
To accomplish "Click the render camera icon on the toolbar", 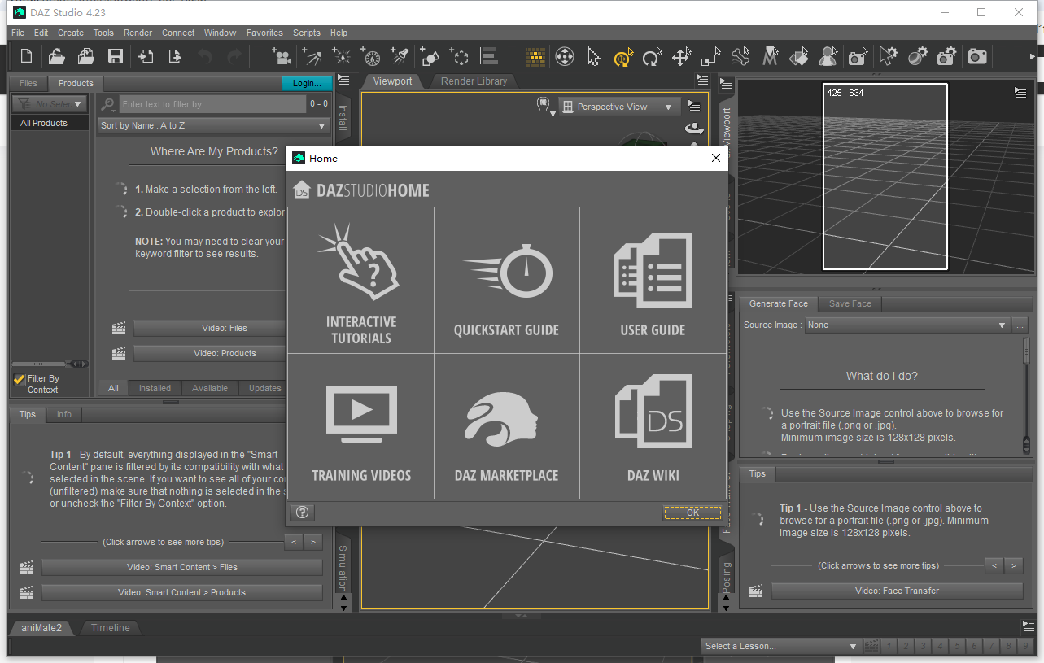I will (x=976, y=56).
